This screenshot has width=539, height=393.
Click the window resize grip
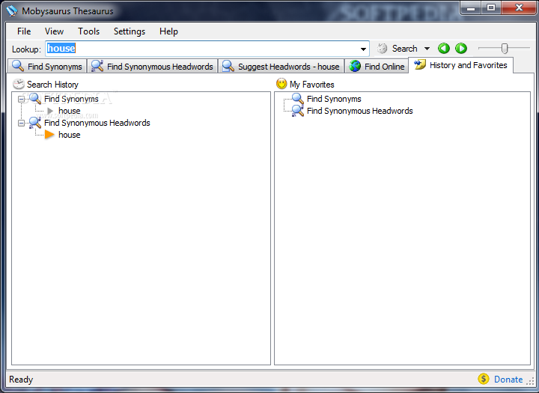click(530, 381)
